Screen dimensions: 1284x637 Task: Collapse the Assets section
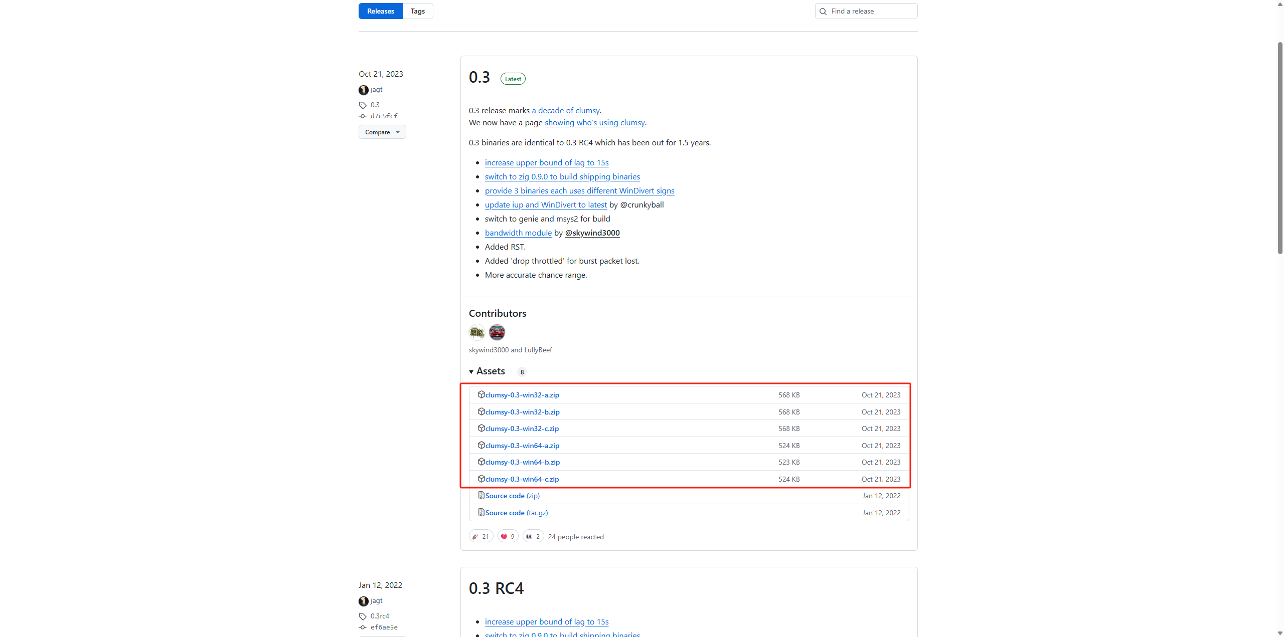487,371
